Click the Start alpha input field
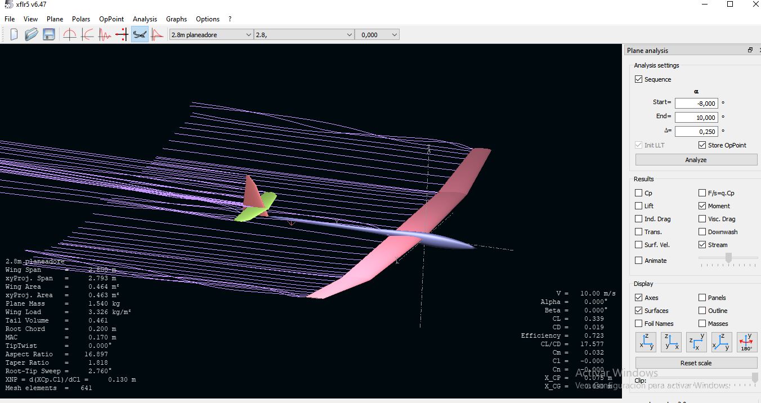The image size is (761, 403). click(x=696, y=104)
